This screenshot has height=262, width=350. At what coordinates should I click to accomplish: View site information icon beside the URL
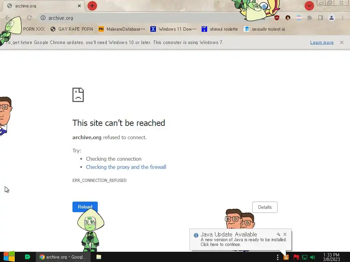43,18
